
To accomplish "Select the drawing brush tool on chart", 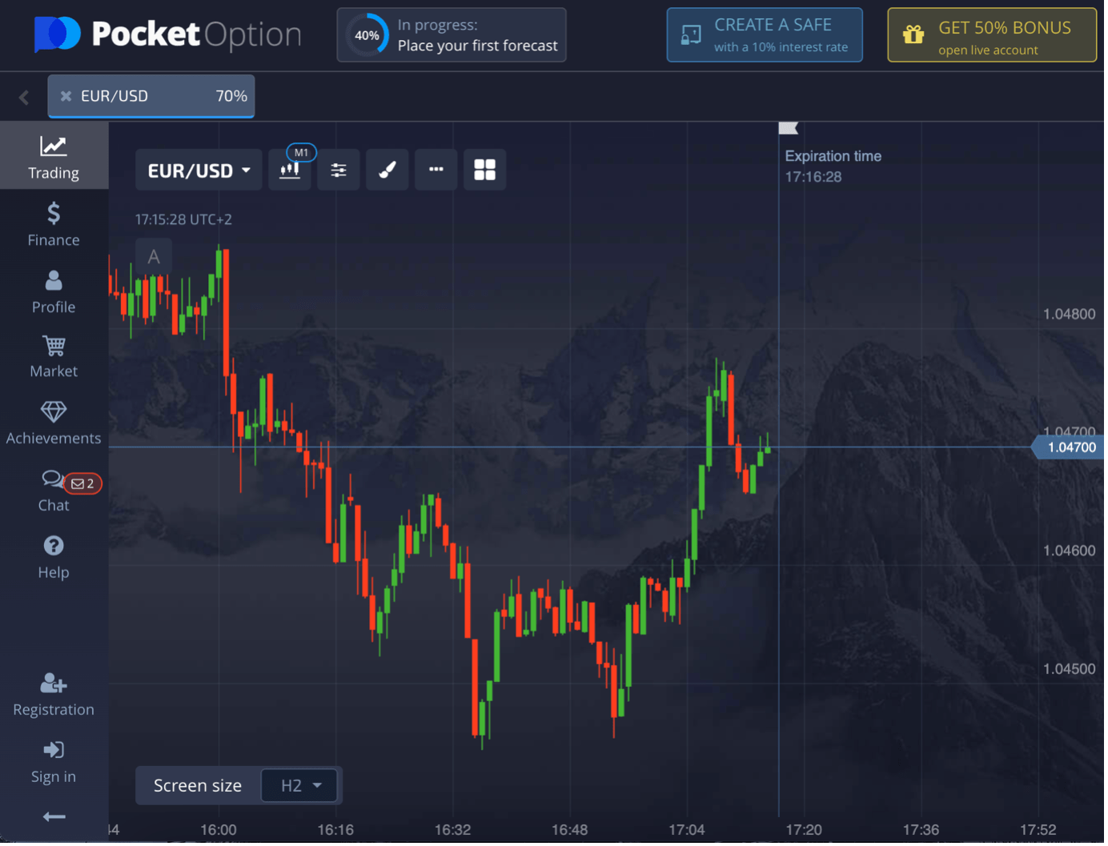I will pos(387,170).
